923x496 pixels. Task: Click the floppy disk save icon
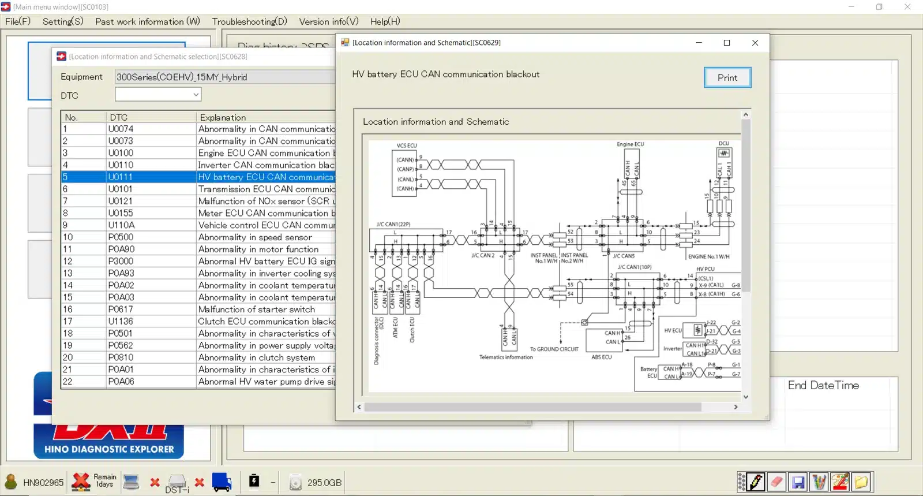tap(798, 482)
